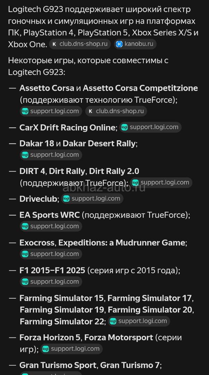Open support.logi.com source under Exocross entry
This screenshot has height=375, width=209.
(x=51, y=254)
